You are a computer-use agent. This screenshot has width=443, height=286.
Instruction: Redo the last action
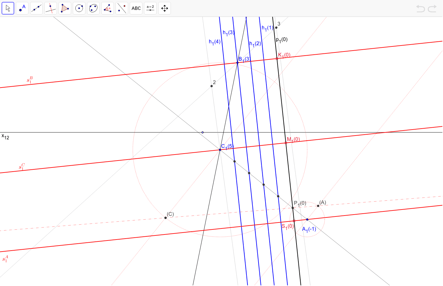432,9
